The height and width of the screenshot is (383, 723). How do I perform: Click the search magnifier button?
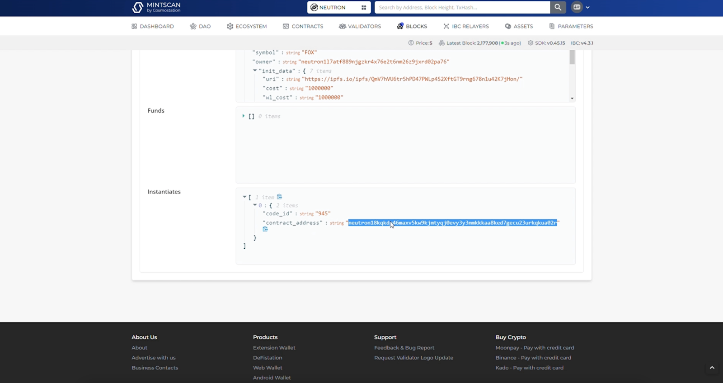pos(558,7)
